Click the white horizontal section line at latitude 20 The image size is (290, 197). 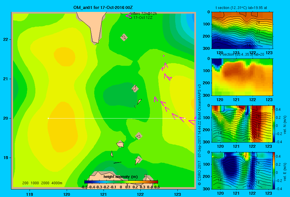pyautogui.click(x=117, y=118)
